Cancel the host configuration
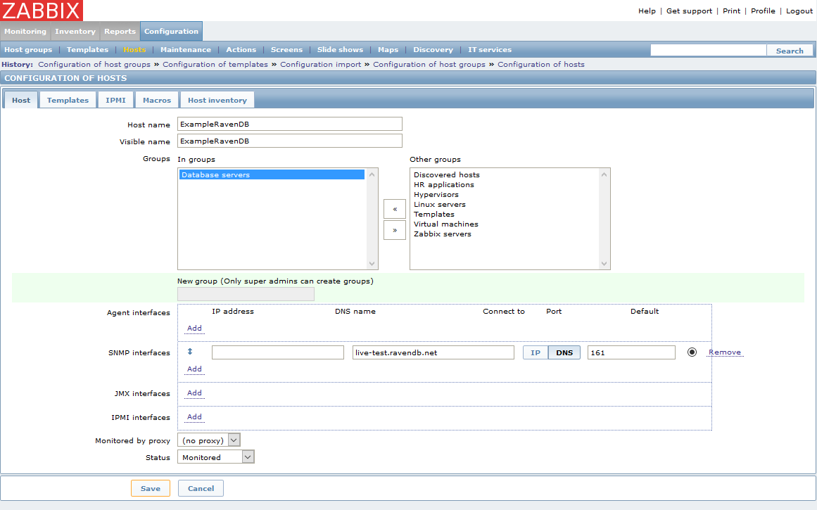The height and width of the screenshot is (510, 817). tap(201, 488)
